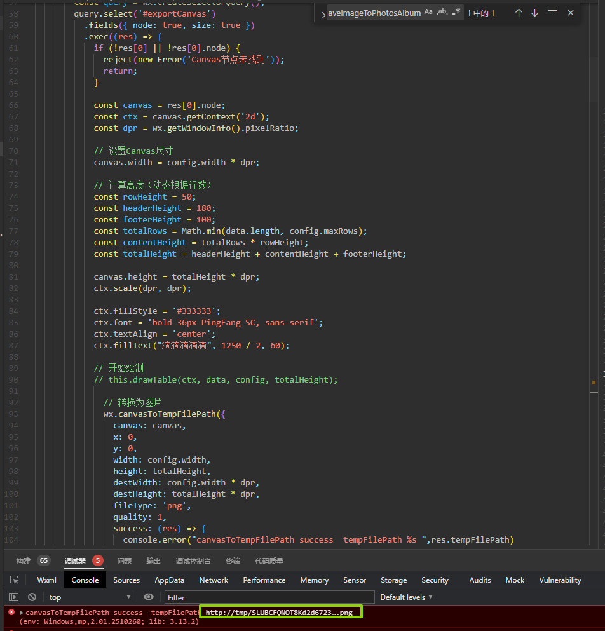Image resolution: width=605 pixels, height=631 pixels.
Task: Open the Mock devtools tab
Action: (515, 580)
